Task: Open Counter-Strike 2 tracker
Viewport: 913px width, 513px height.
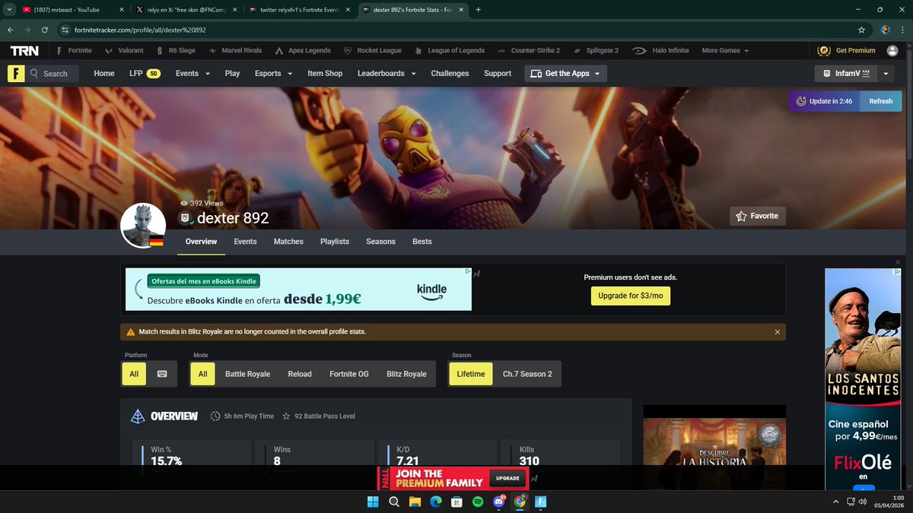Action: click(x=529, y=50)
